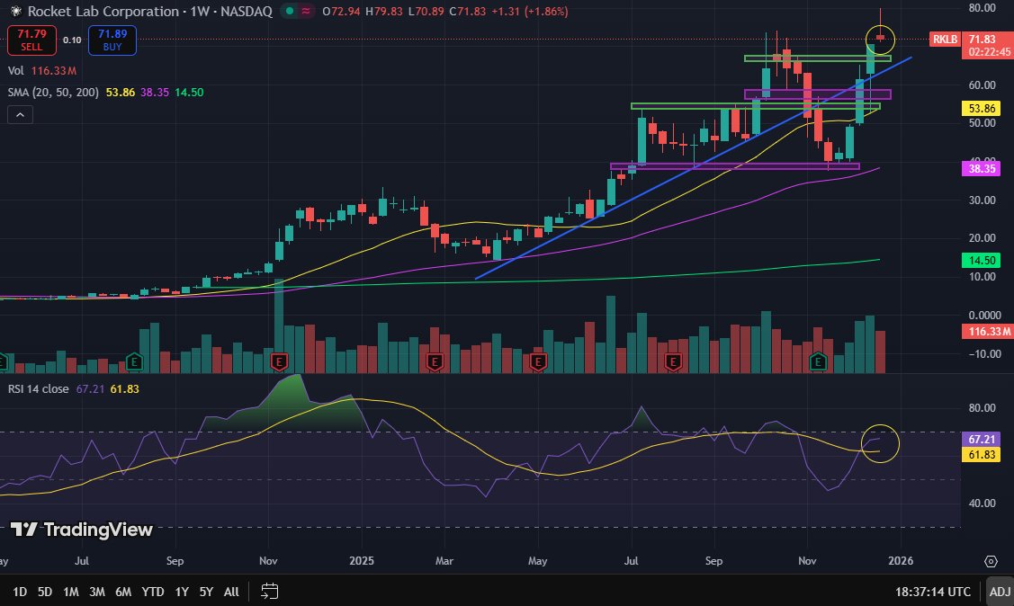Select the 5D time range

pyautogui.click(x=45, y=591)
